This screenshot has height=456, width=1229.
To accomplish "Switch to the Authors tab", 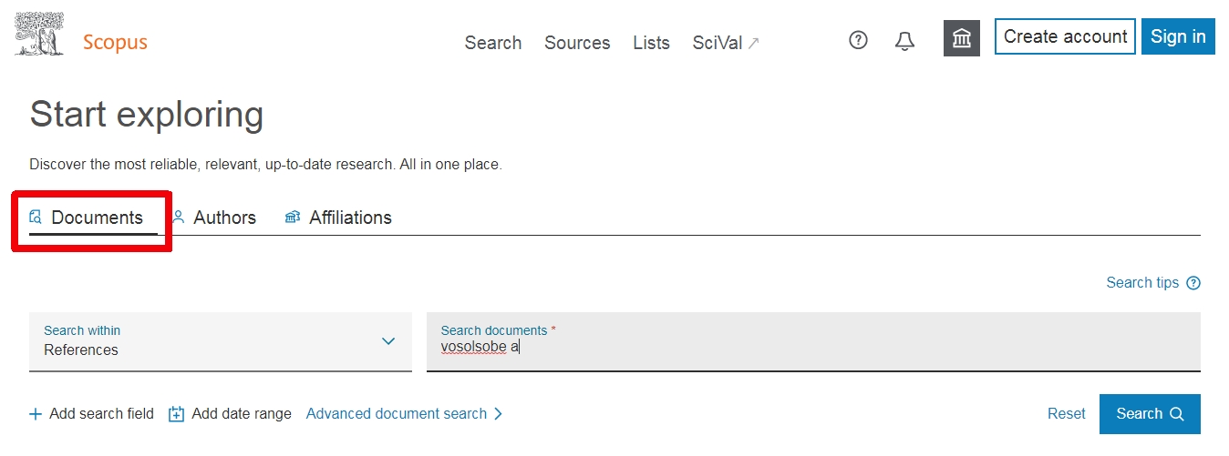I will 214,218.
